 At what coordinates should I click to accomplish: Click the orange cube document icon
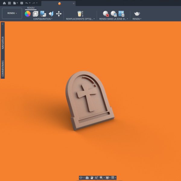click(59, 4)
